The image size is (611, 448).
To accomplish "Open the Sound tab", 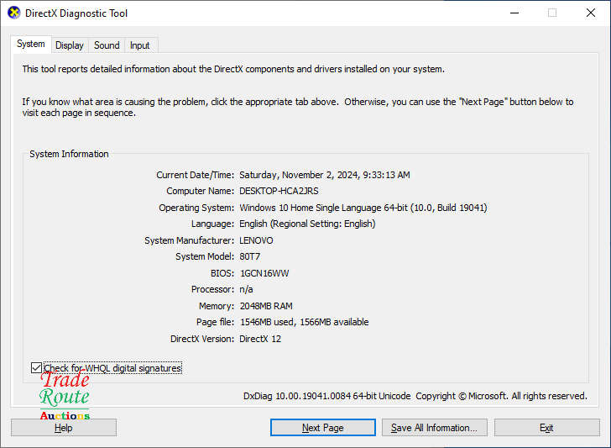I will tap(107, 45).
